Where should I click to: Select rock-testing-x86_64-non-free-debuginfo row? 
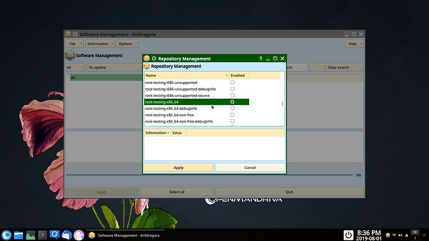(x=196, y=121)
